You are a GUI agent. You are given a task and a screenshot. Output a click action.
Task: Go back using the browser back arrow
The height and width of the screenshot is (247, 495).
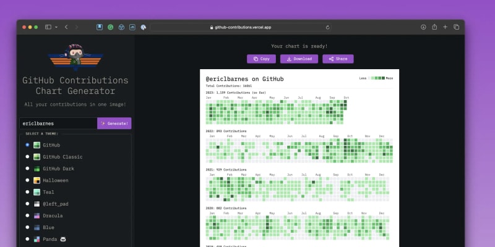pos(66,27)
